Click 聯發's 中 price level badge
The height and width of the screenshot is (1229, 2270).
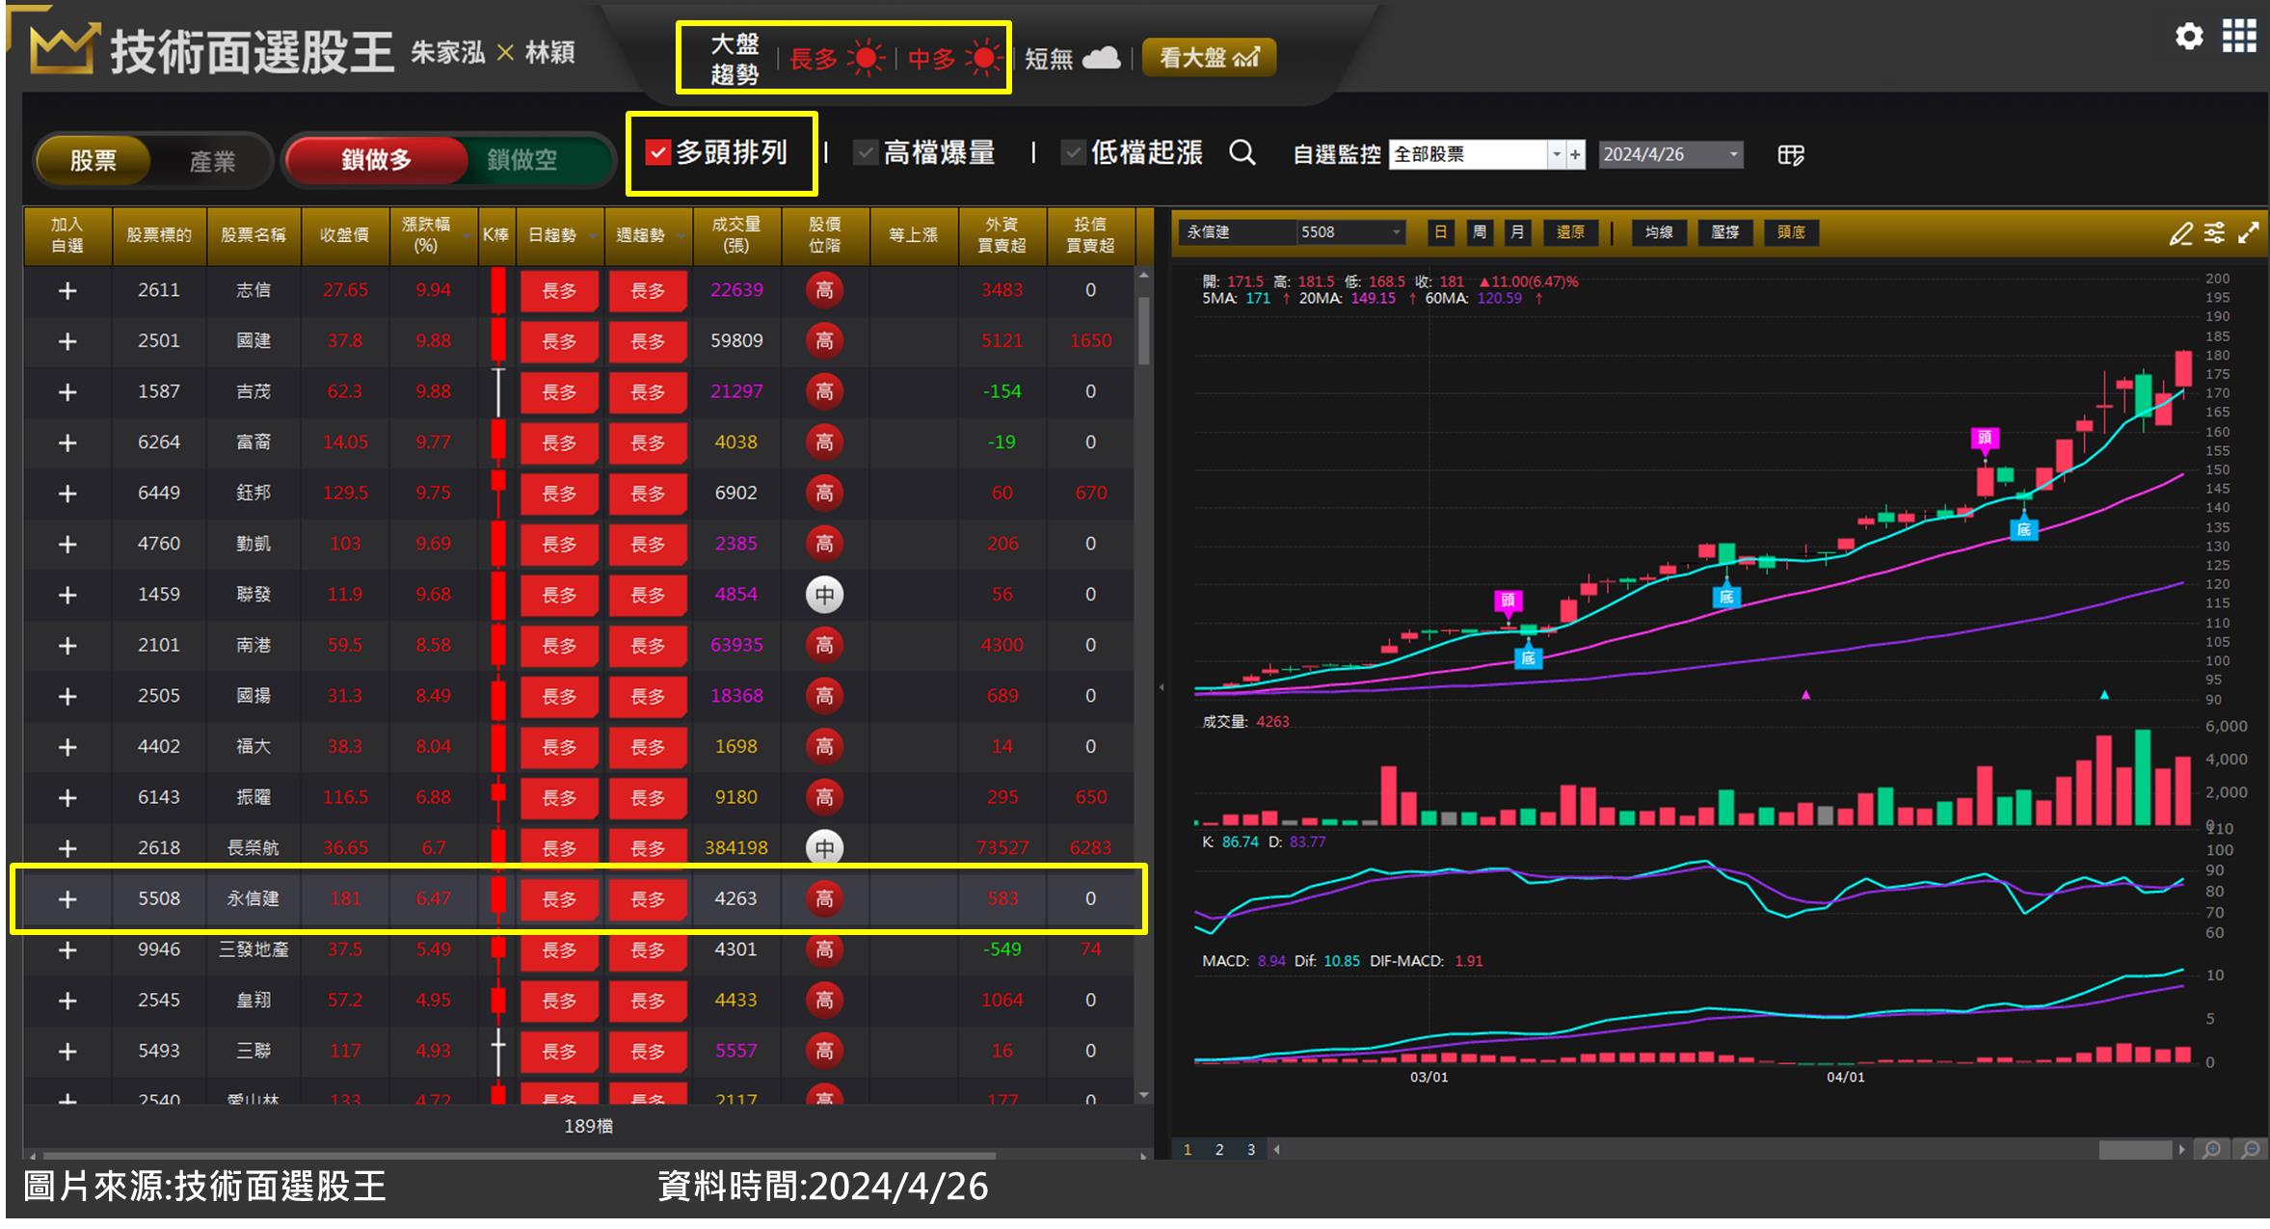(x=824, y=595)
